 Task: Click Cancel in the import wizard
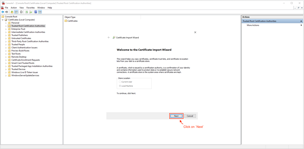pyautogui.click(x=190, y=116)
